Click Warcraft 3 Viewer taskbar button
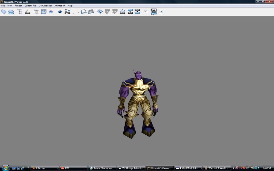274x171 pixels. point(160,168)
